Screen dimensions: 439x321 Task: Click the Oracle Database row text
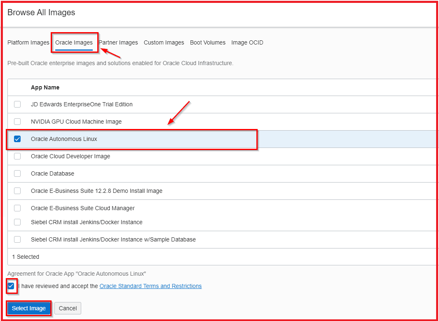(53, 173)
